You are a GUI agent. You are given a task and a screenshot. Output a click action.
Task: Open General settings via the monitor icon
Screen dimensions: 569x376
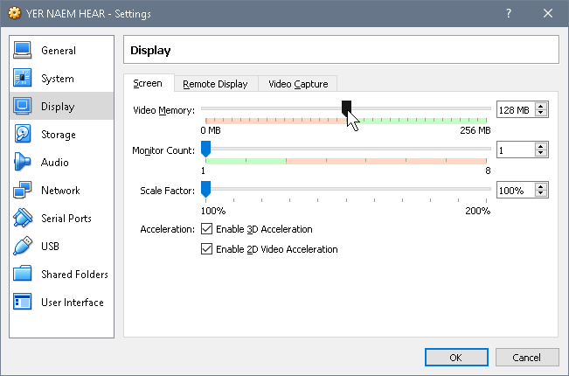23,50
